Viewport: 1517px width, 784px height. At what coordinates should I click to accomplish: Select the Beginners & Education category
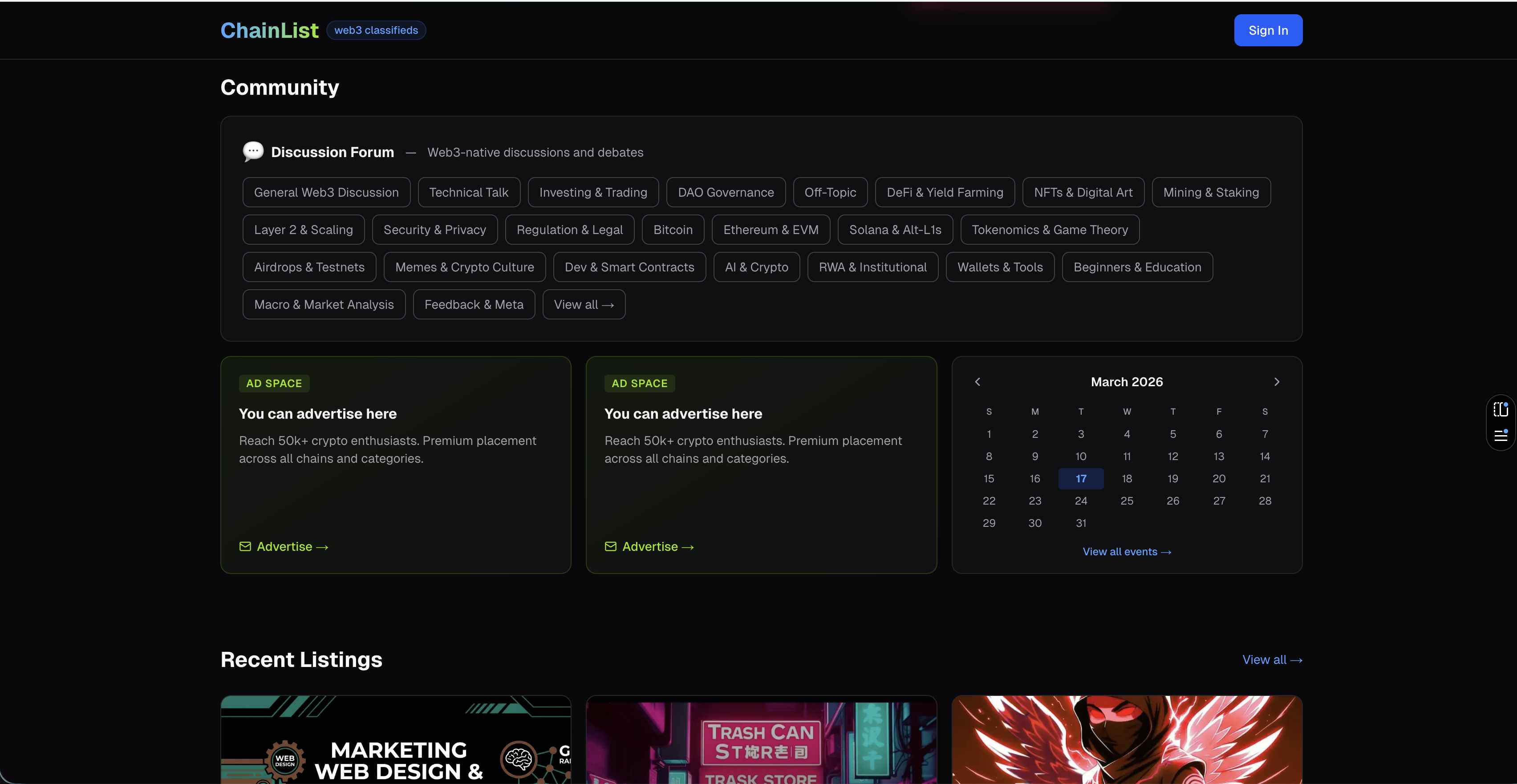[1137, 267]
